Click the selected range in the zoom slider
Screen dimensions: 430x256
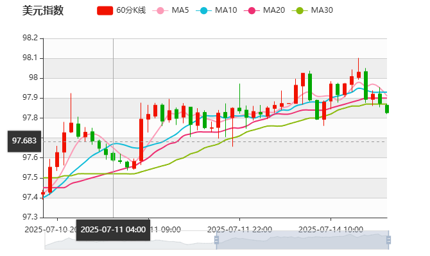(302, 240)
